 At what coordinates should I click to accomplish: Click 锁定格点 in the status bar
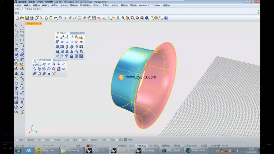point(122,146)
